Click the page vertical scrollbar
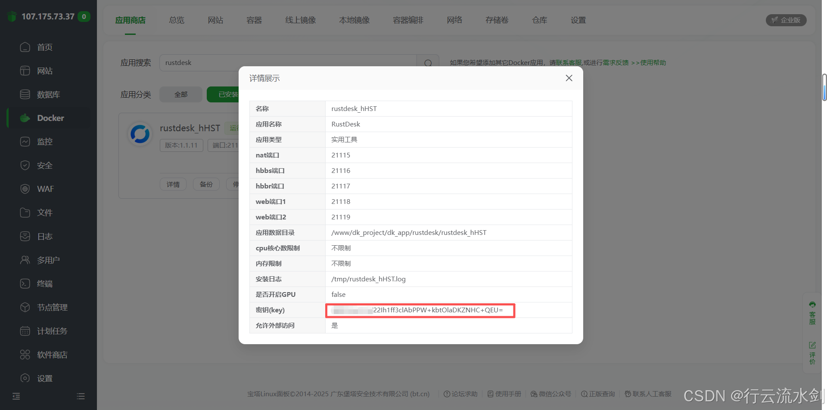Screen dimensions: 827x410 tap(824, 87)
